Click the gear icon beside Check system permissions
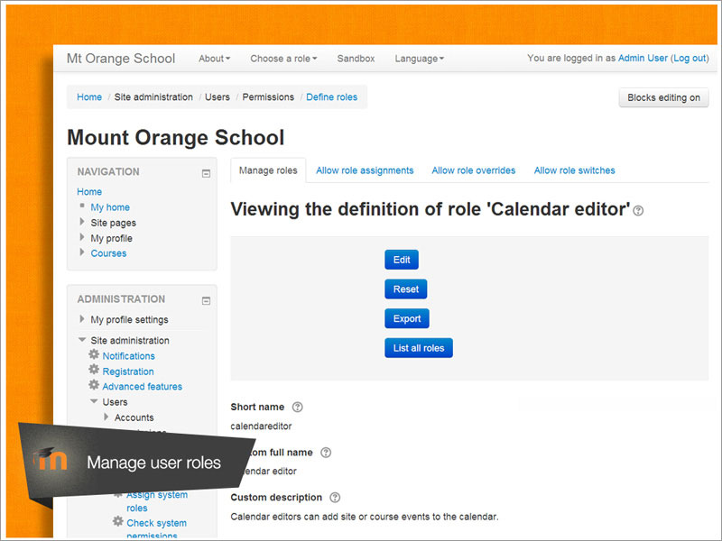This screenshot has width=722, height=541. click(118, 522)
